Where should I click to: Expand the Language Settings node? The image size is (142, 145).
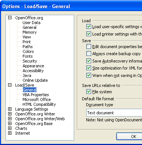click(10, 109)
